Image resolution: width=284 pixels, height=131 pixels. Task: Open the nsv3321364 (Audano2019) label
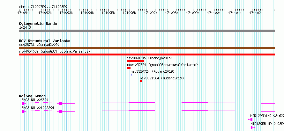click(x=162, y=78)
